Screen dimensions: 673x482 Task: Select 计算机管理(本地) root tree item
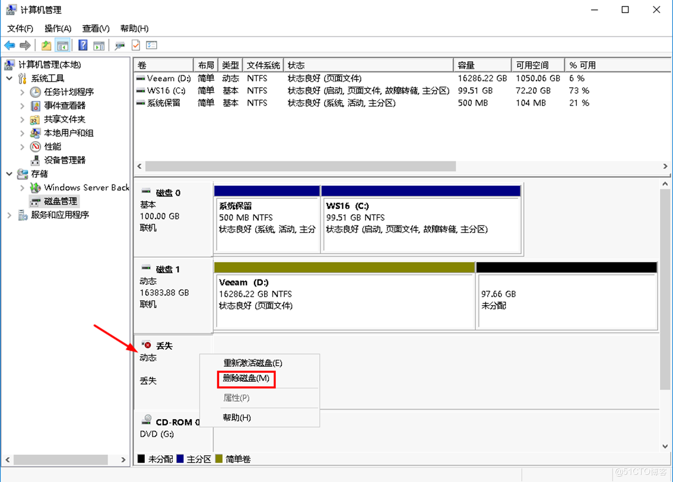point(49,65)
